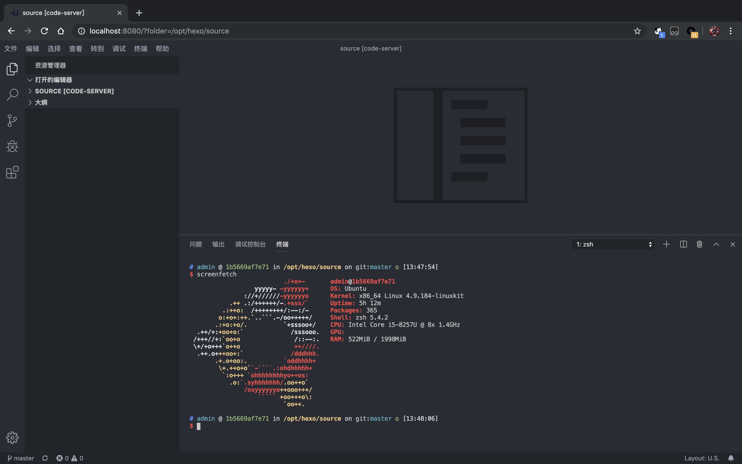Kill terminal with trash icon

tap(699, 244)
